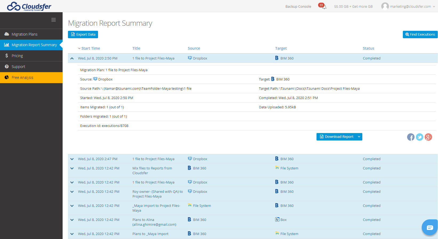Click the Cloudsfer logo
The image size is (438, 239).
[29, 6]
